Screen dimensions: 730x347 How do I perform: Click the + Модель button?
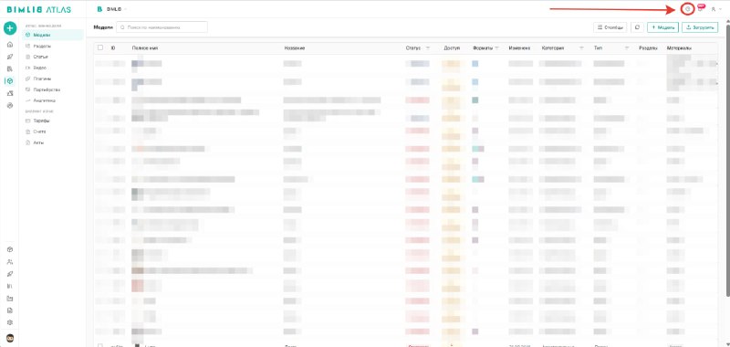point(663,27)
